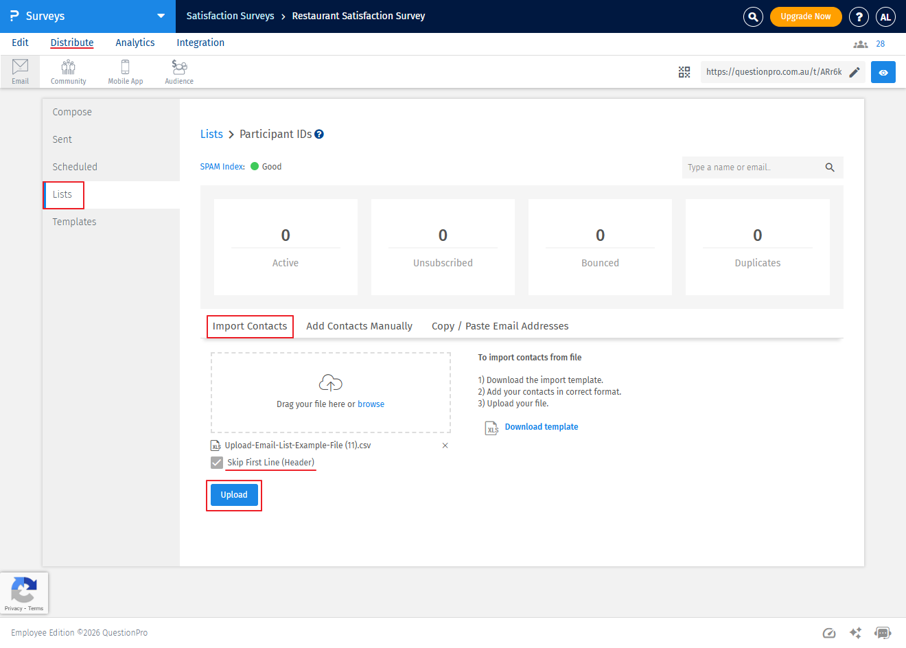
Task: Preview survey using the eye button
Action: tap(883, 72)
